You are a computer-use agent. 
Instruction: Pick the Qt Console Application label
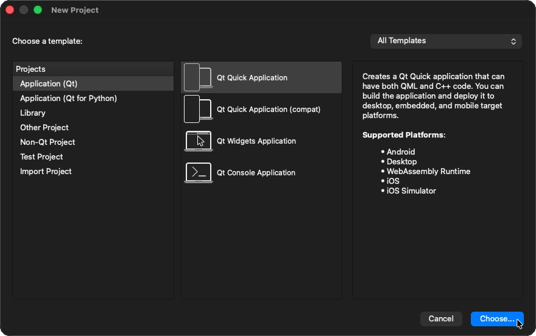click(256, 173)
